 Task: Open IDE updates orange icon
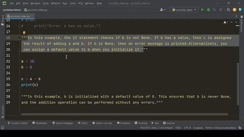(234, 10)
